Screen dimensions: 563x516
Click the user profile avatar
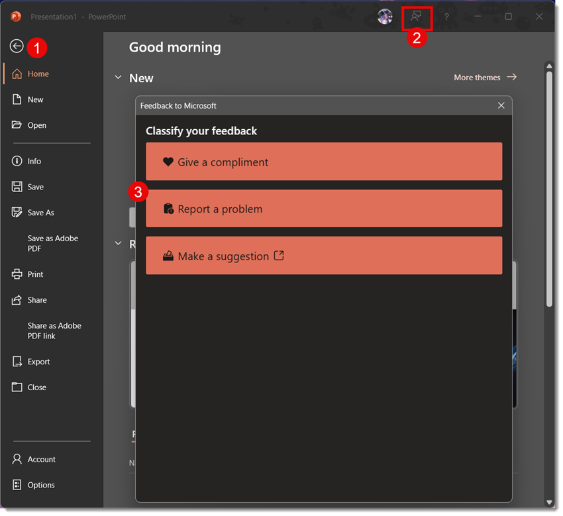point(385,17)
